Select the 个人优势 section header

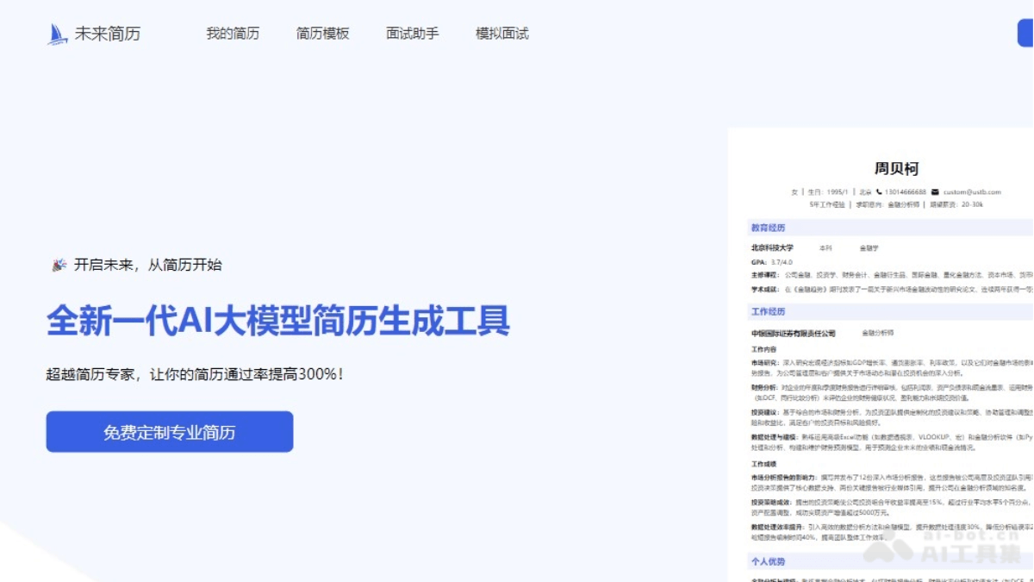(x=769, y=560)
